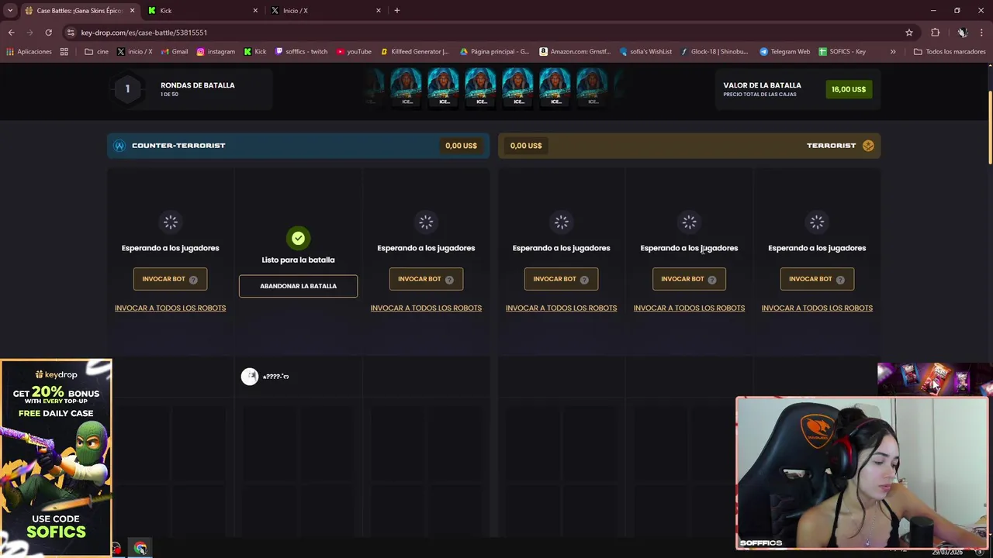Open the cine bookmarks folder
This screenshot has height=558, width=993.
[96, 52]
